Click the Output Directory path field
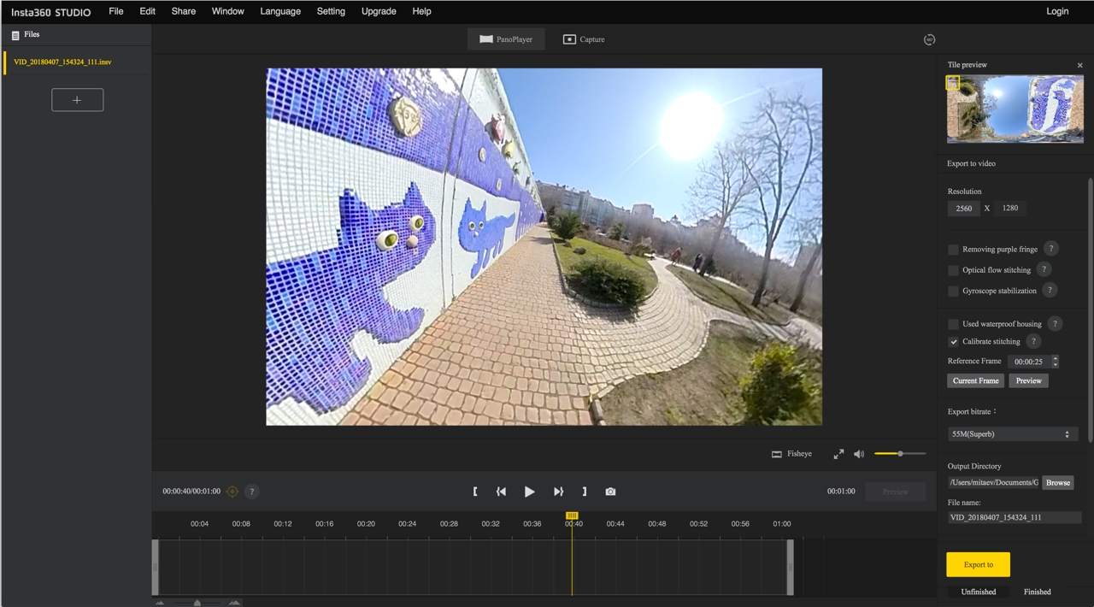The image size is (1094, 607). coord(993,482)
